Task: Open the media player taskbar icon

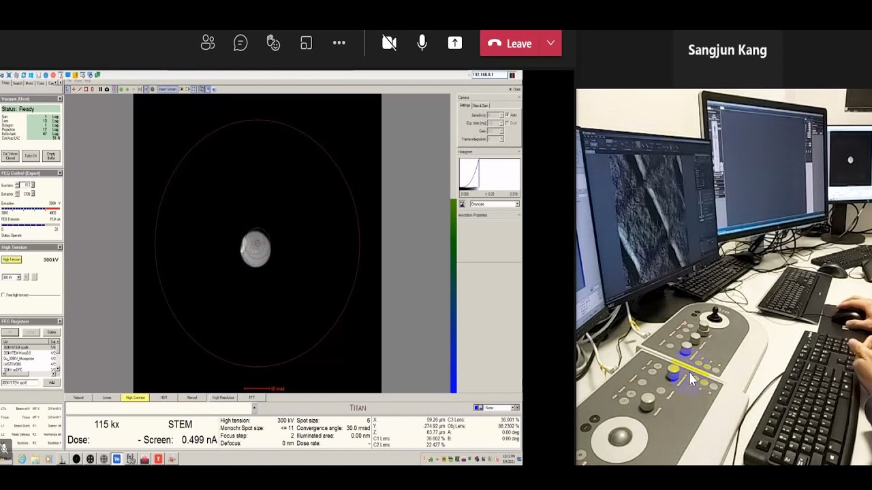Action: point(49,459)
